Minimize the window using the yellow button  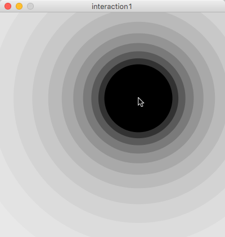(x=19, y=6)
